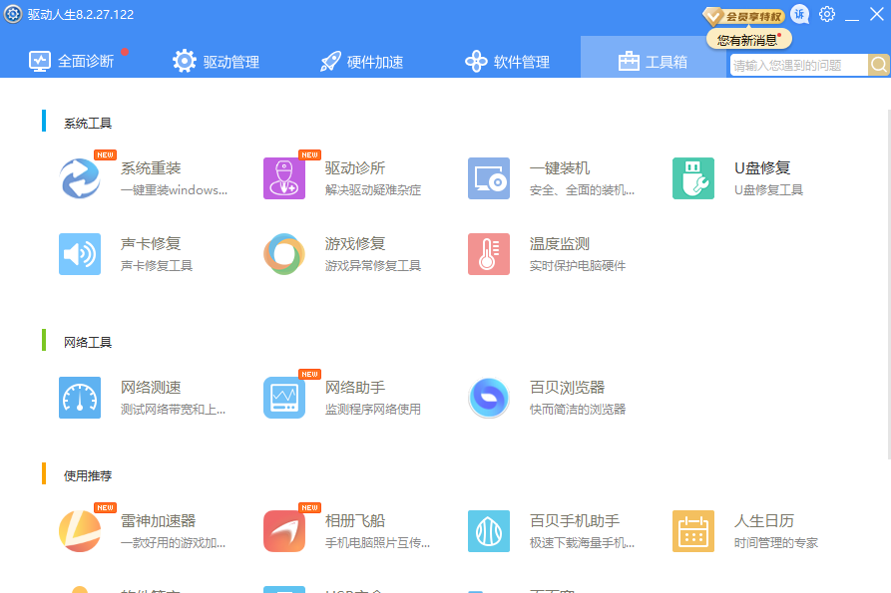Click the 监测程序网络使用 description
The image size is (891, 593).
pos(373,410)
